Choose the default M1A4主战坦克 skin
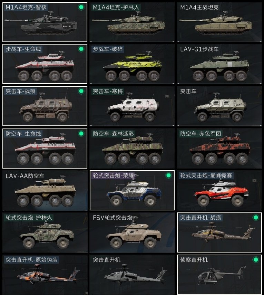 pyautogui.click(x=219, y=22)
